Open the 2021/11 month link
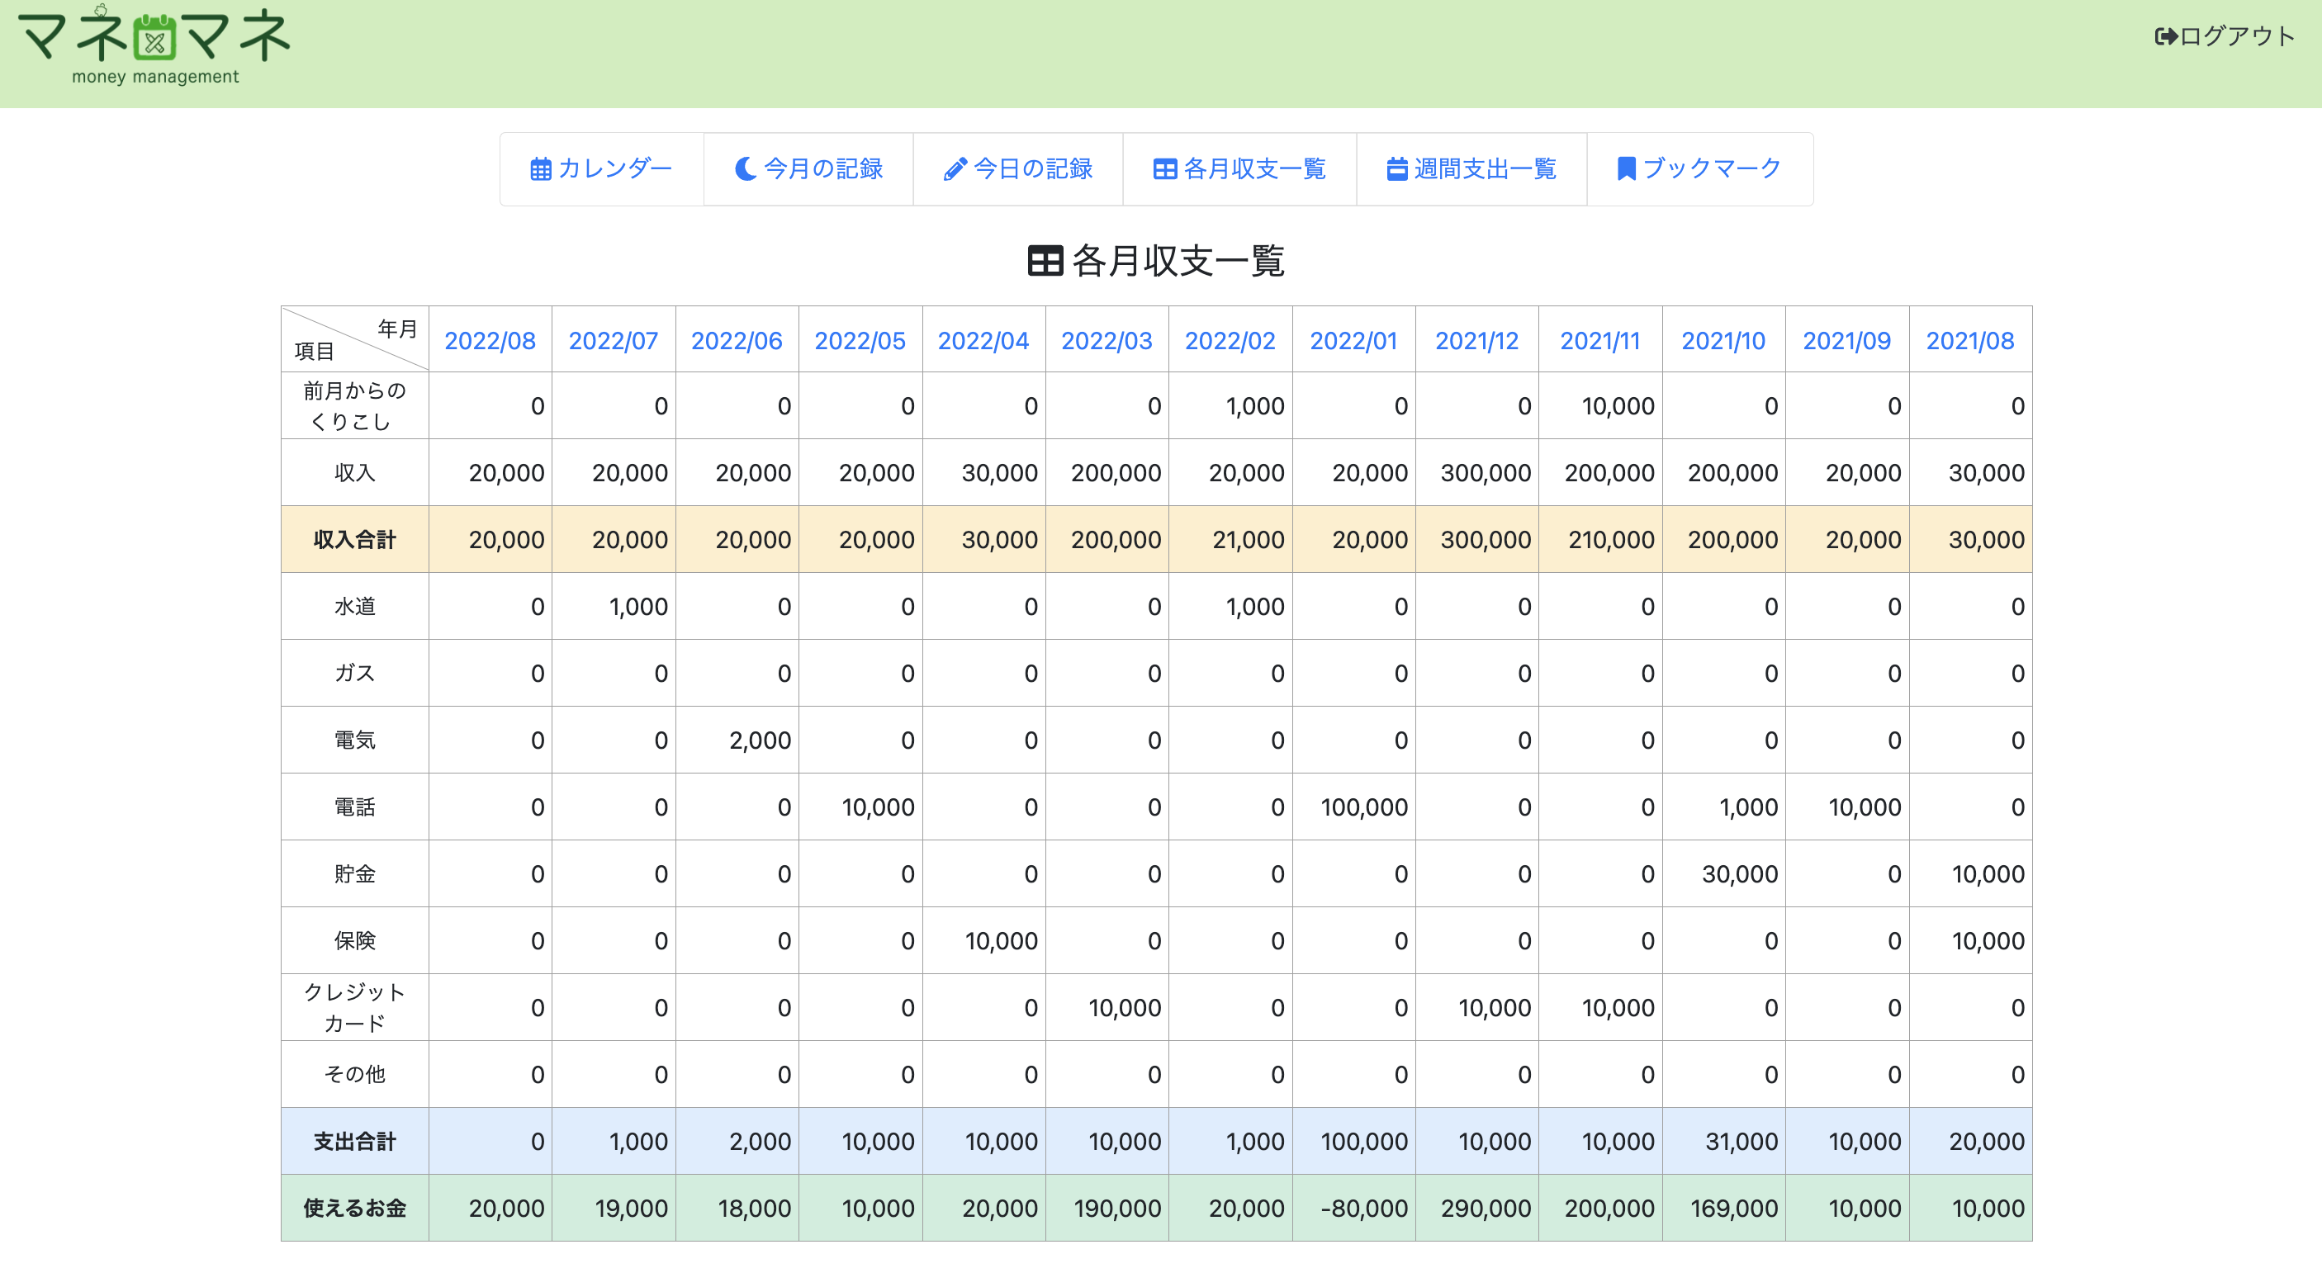2322x1268 pixels. (x=1600, y=341)
